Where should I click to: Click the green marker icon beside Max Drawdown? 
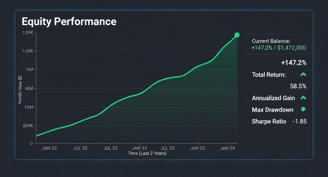coord(303,109)
